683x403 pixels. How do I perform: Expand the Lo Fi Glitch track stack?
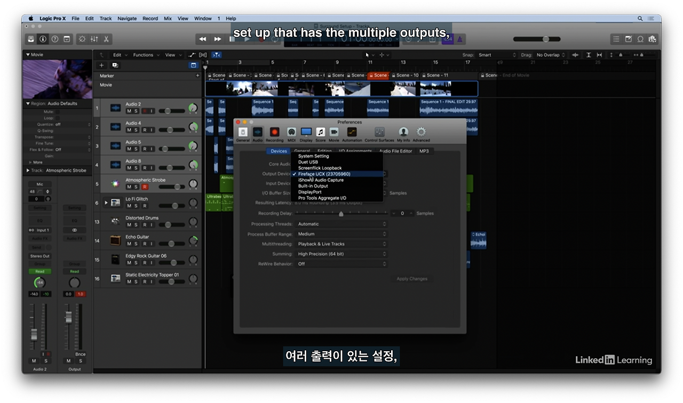[106, 203]
